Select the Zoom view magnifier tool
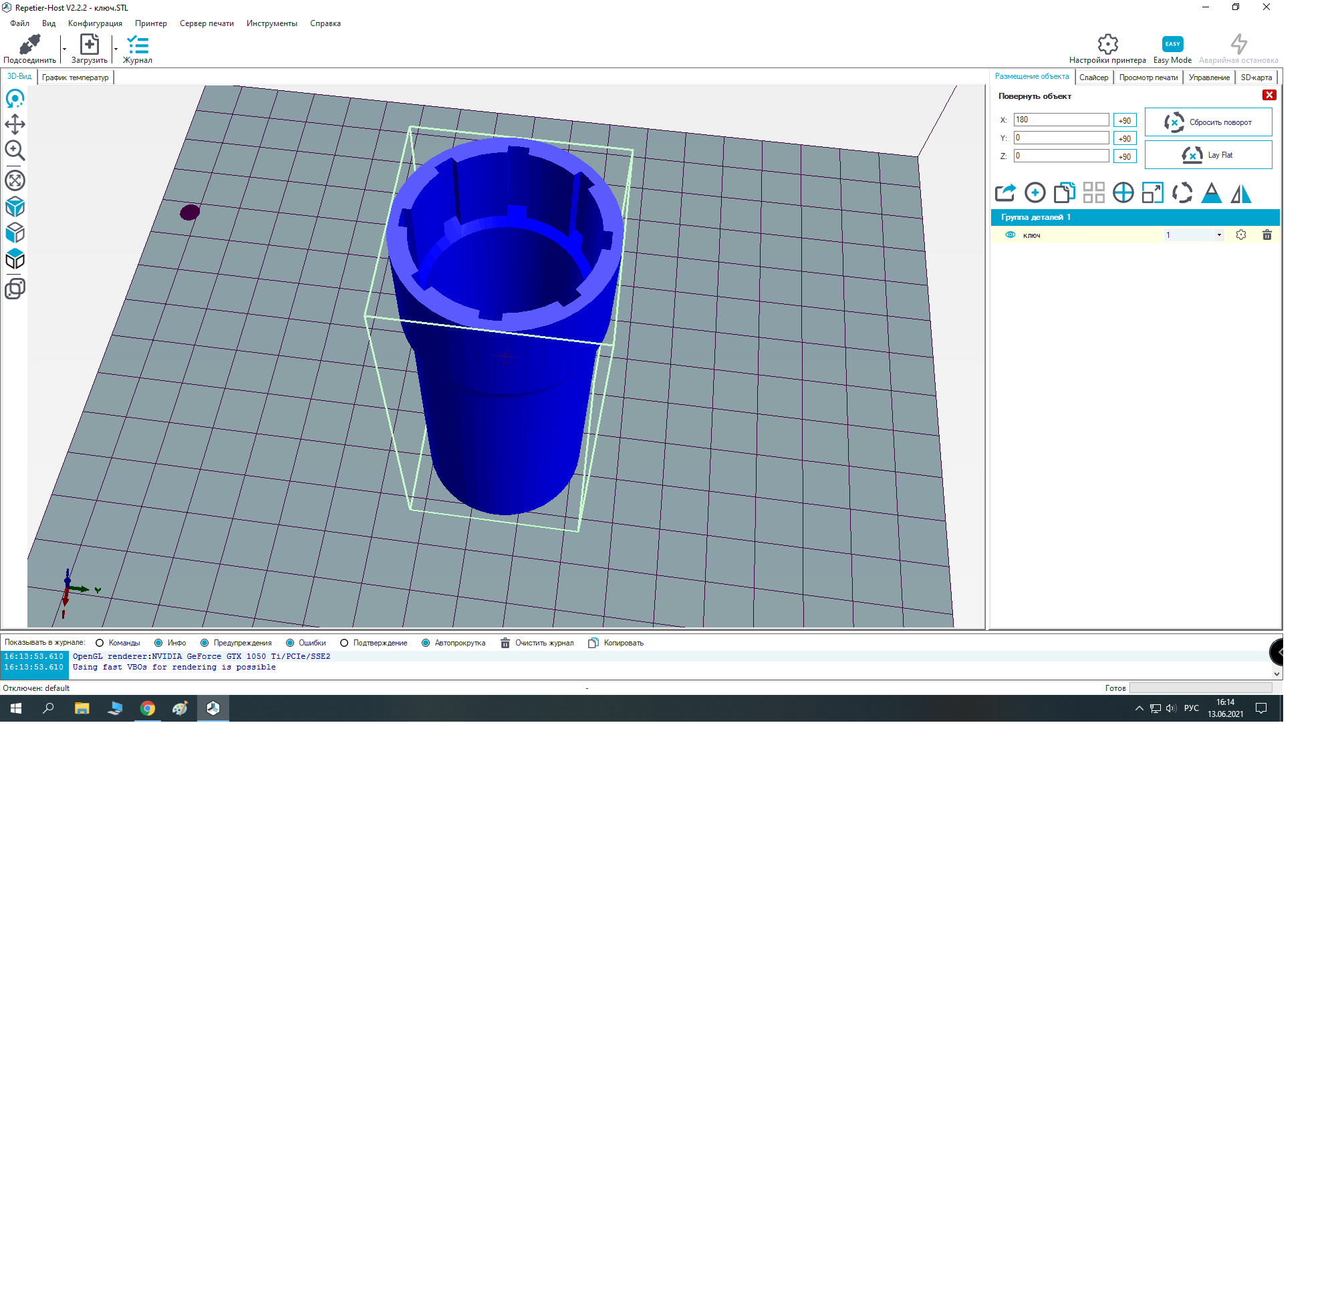Screen dimensions: 1342x1315 point(15,150)
